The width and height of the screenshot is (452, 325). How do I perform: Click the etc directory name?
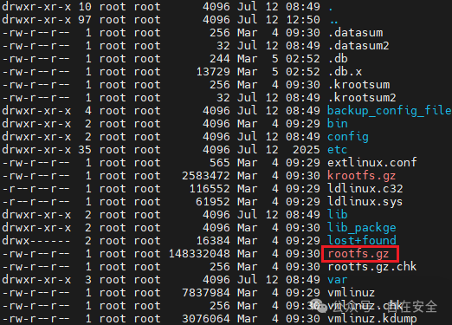pos(337,150)
